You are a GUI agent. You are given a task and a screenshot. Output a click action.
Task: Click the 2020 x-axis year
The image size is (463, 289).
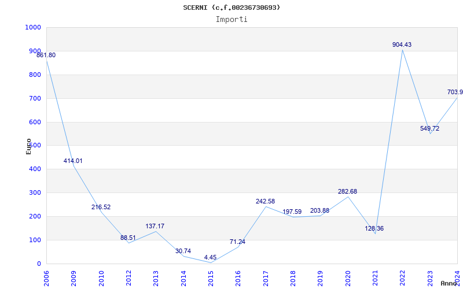pos(348,279)
